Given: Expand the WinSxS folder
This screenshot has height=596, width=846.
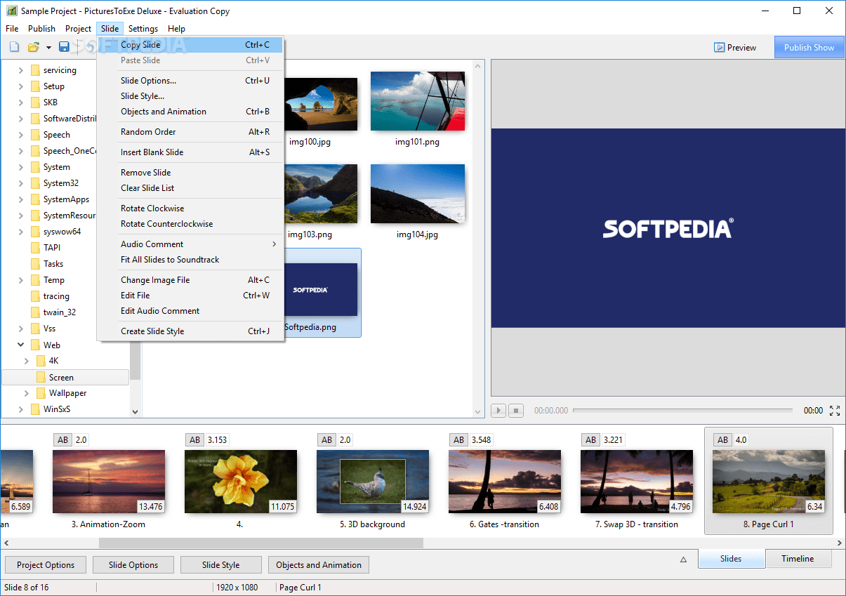Looking at the screenshot, I should click(x=20, y=409).
